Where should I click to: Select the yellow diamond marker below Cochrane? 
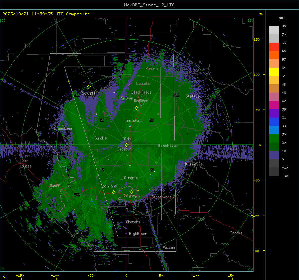(x=114, y=192)
